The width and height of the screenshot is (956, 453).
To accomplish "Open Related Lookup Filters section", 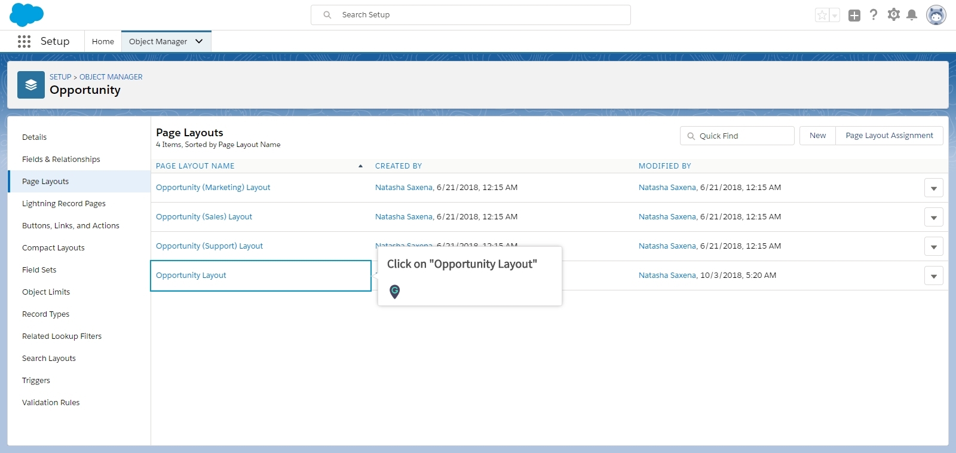I will point(62,336).
